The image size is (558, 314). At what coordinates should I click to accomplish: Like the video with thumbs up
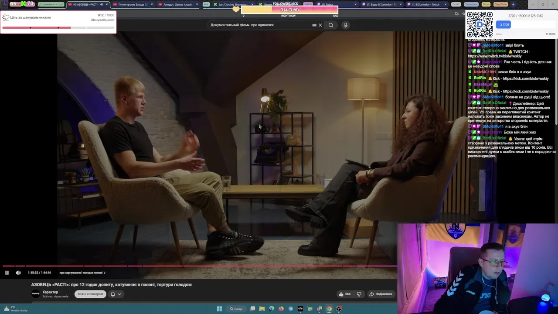point(344,294)
